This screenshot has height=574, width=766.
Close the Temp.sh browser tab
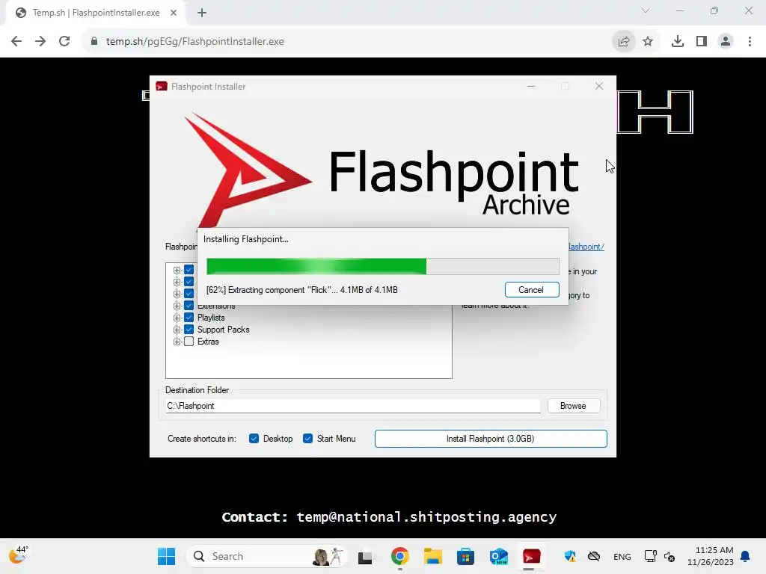(x=174, y=13)
